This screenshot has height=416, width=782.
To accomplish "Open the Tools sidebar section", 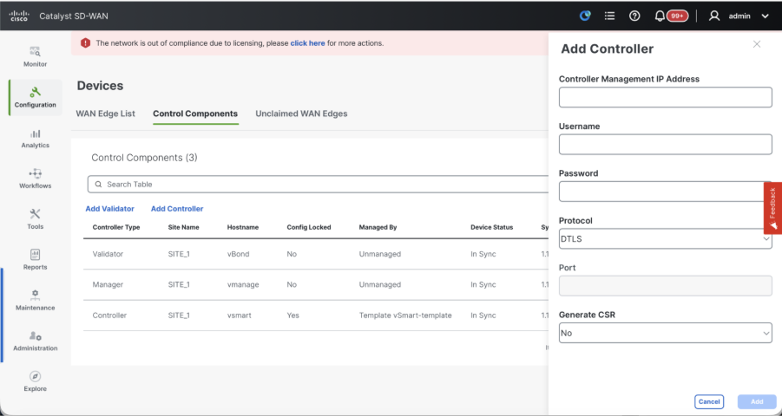I will click(x=36, y=219).
